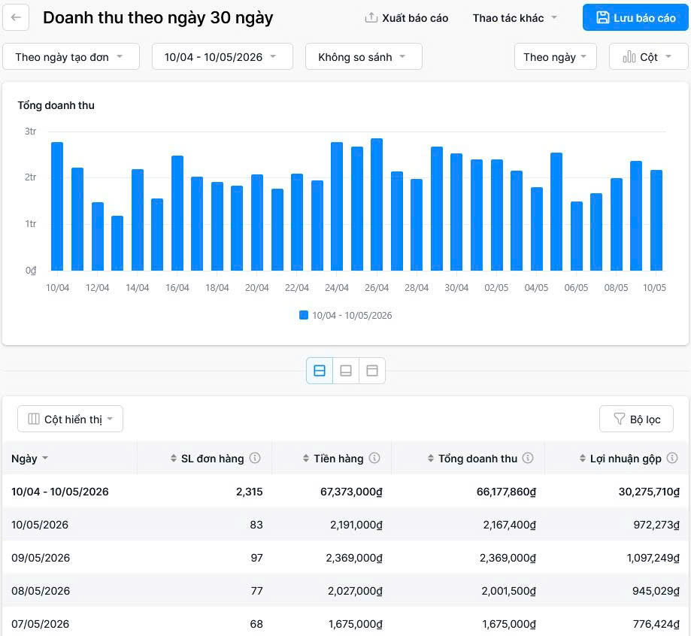
Task: Open the Thao tác khác menu
Action: point(515,18)
